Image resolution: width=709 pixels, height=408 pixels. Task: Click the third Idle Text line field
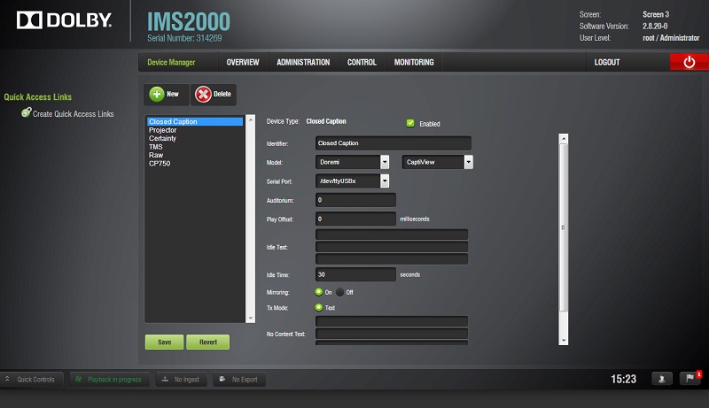392,258
